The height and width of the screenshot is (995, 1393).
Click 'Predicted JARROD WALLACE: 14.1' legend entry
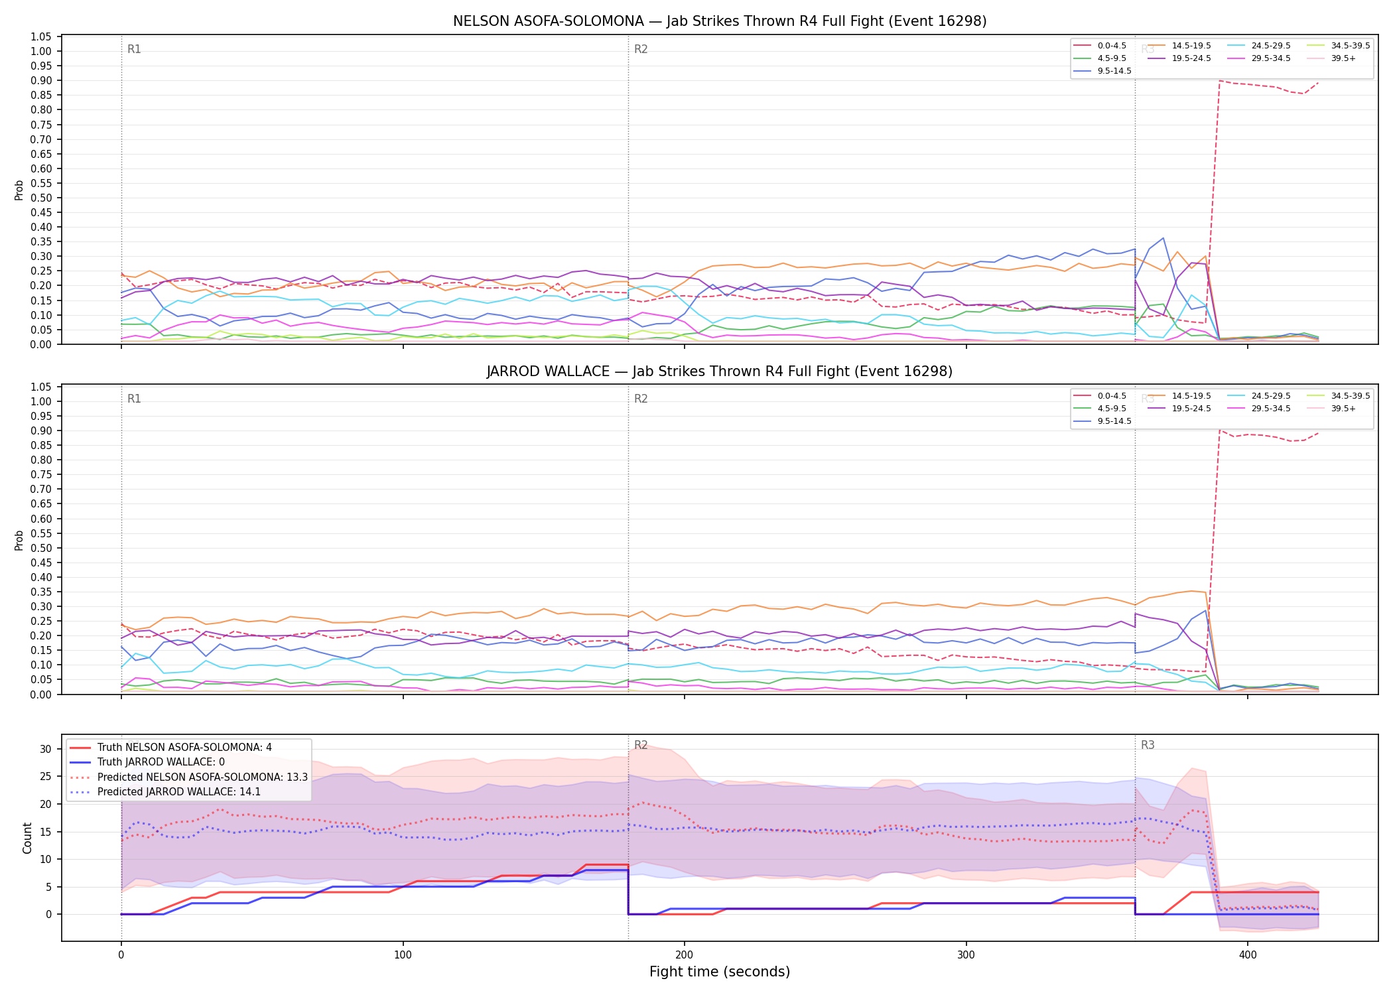tap(165, 791)
